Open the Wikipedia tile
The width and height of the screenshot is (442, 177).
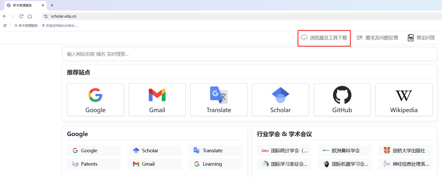click(404, 100)
